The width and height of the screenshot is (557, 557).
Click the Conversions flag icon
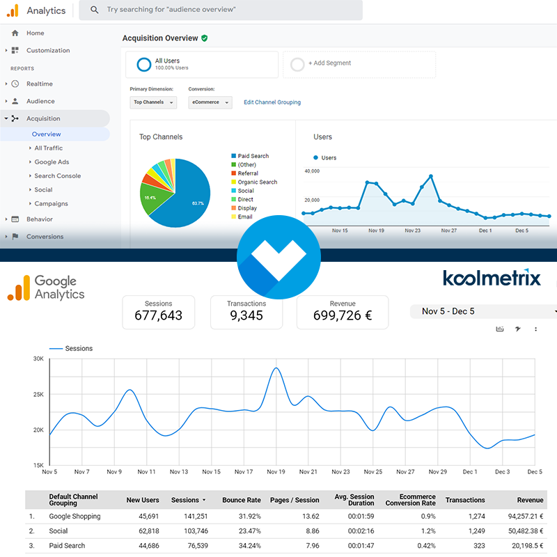pyautogui.click(x=15, y=236)
